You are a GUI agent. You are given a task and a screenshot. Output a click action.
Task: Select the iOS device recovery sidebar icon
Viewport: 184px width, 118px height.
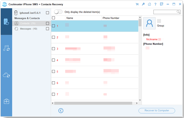pyautogui.click(x=6, y=22)
